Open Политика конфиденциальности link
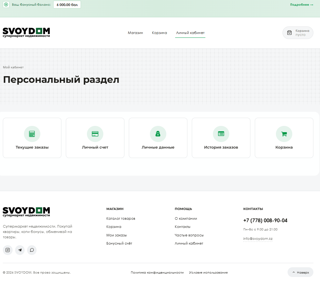 [157, 273]
